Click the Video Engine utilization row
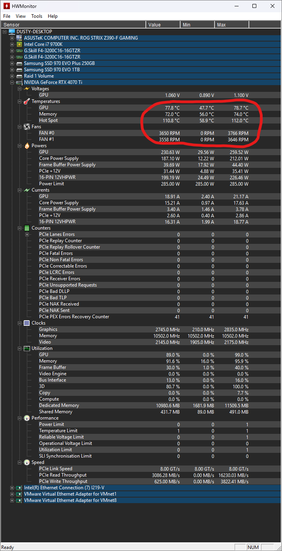The height and width of the screenshot is (551, 282). 160,374
